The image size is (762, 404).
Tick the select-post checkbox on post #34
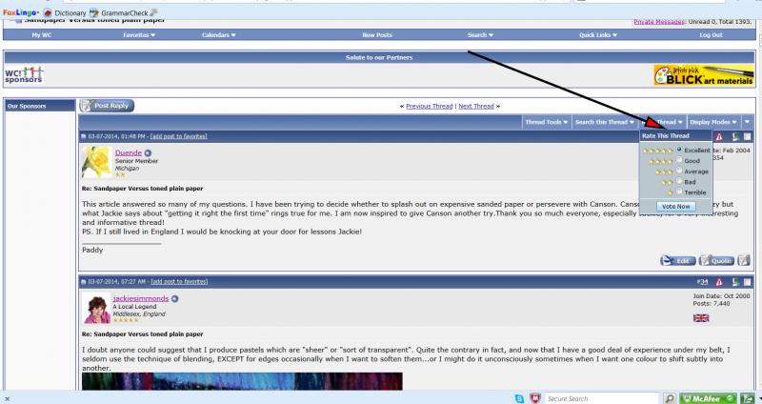click(x=748, y=282)
